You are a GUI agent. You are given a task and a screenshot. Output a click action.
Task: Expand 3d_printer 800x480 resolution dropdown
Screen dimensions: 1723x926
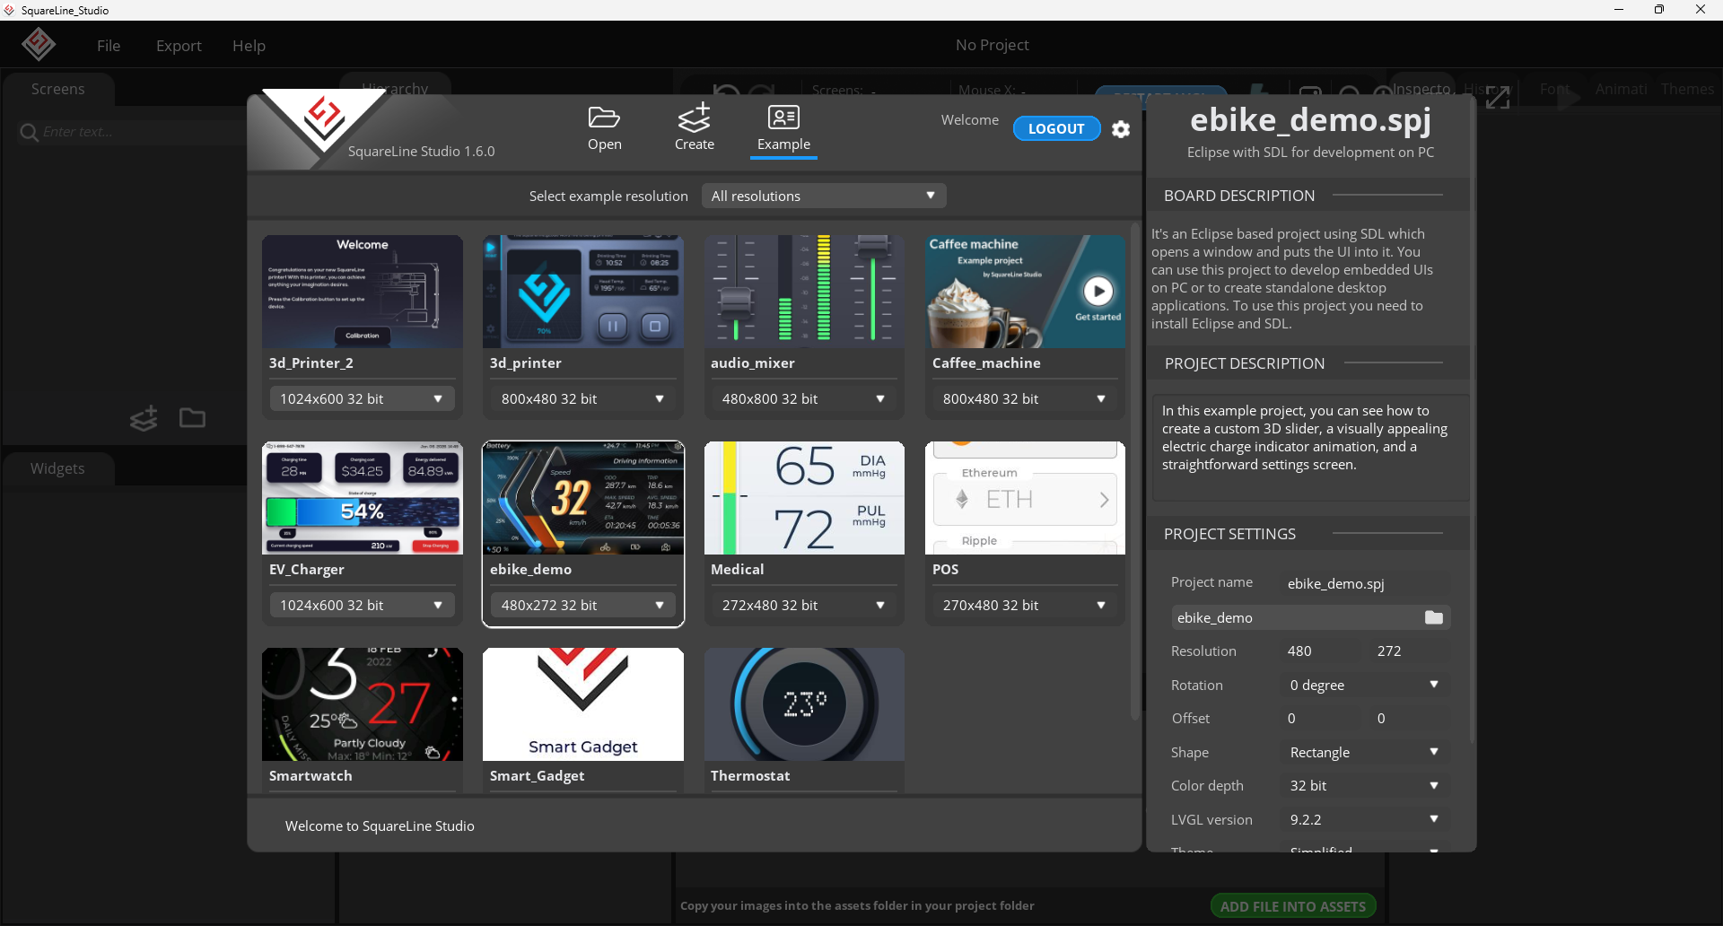pyautogui.click(x=583, y=398)
